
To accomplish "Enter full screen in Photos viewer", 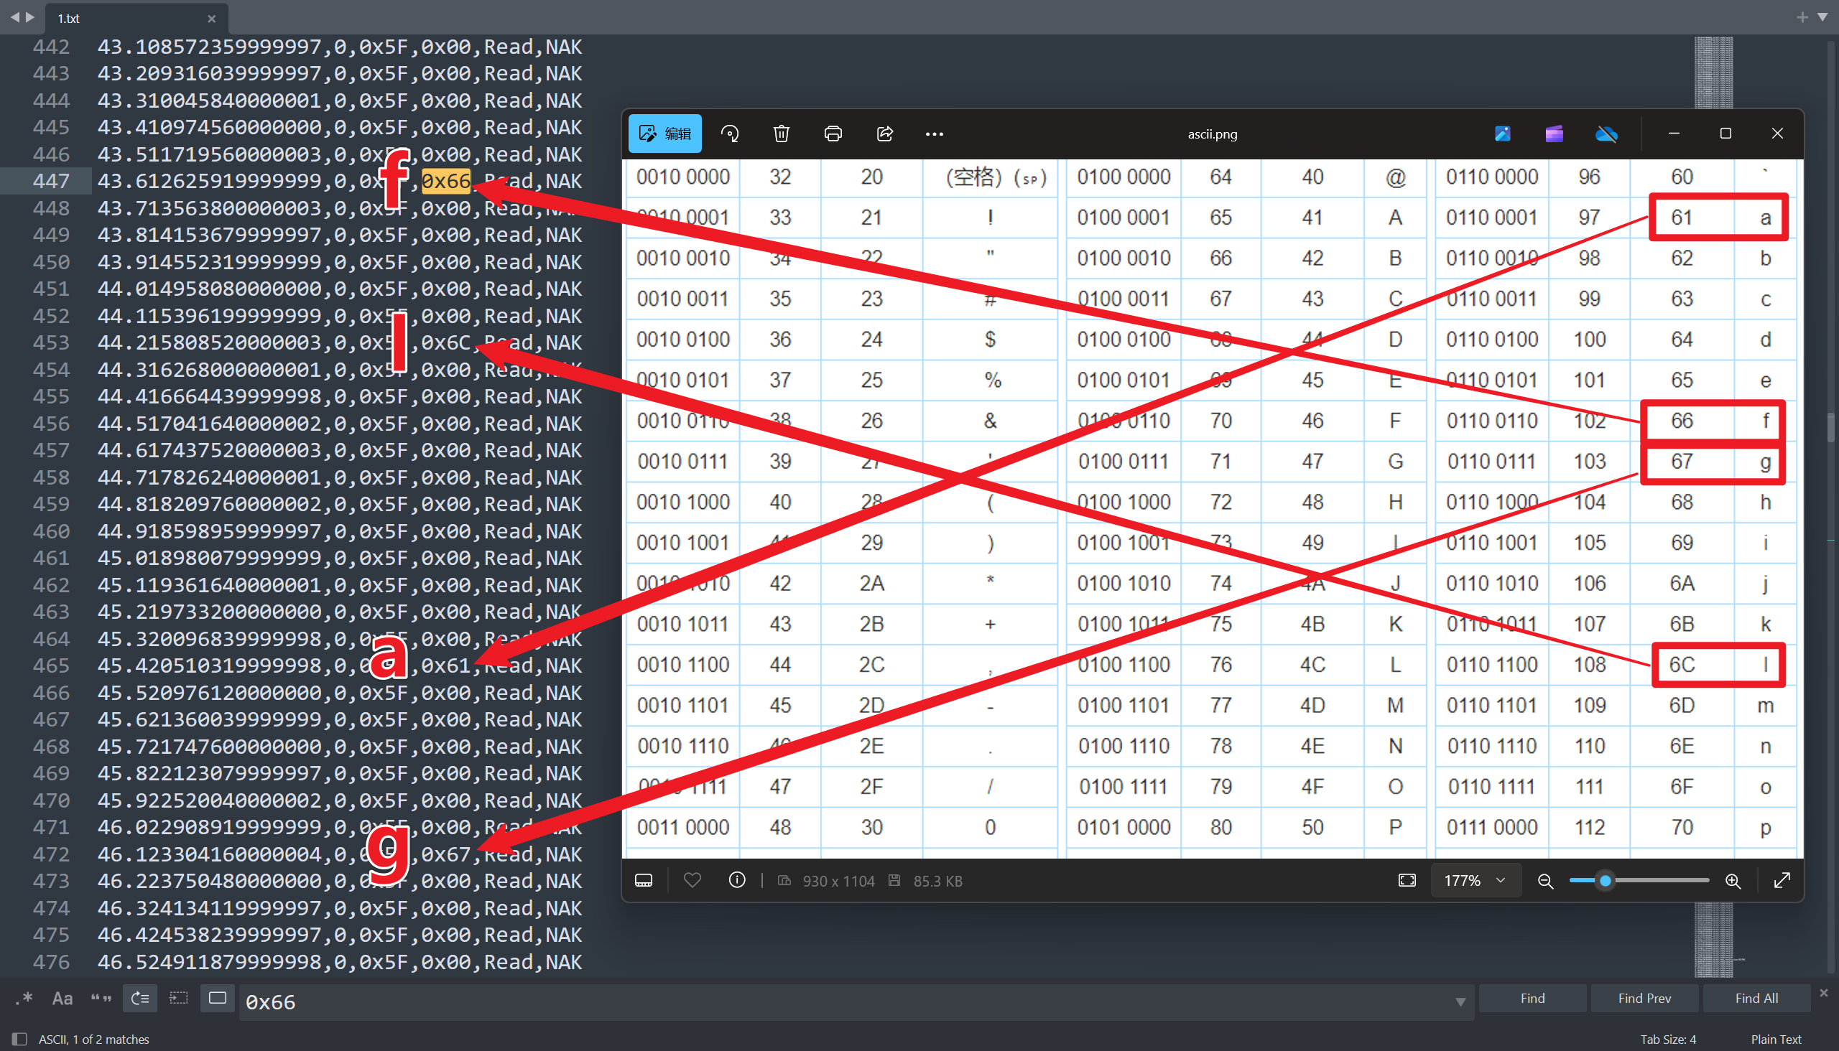I will point(1782,881).
